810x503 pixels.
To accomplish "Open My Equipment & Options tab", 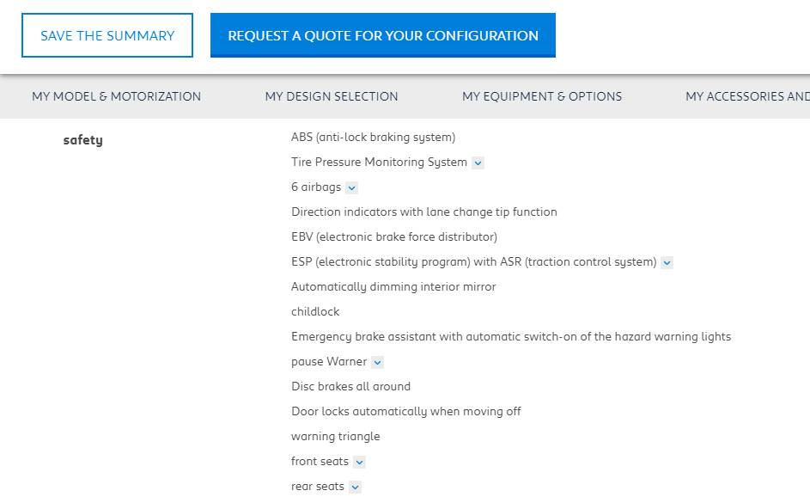I will coord(542,96).
